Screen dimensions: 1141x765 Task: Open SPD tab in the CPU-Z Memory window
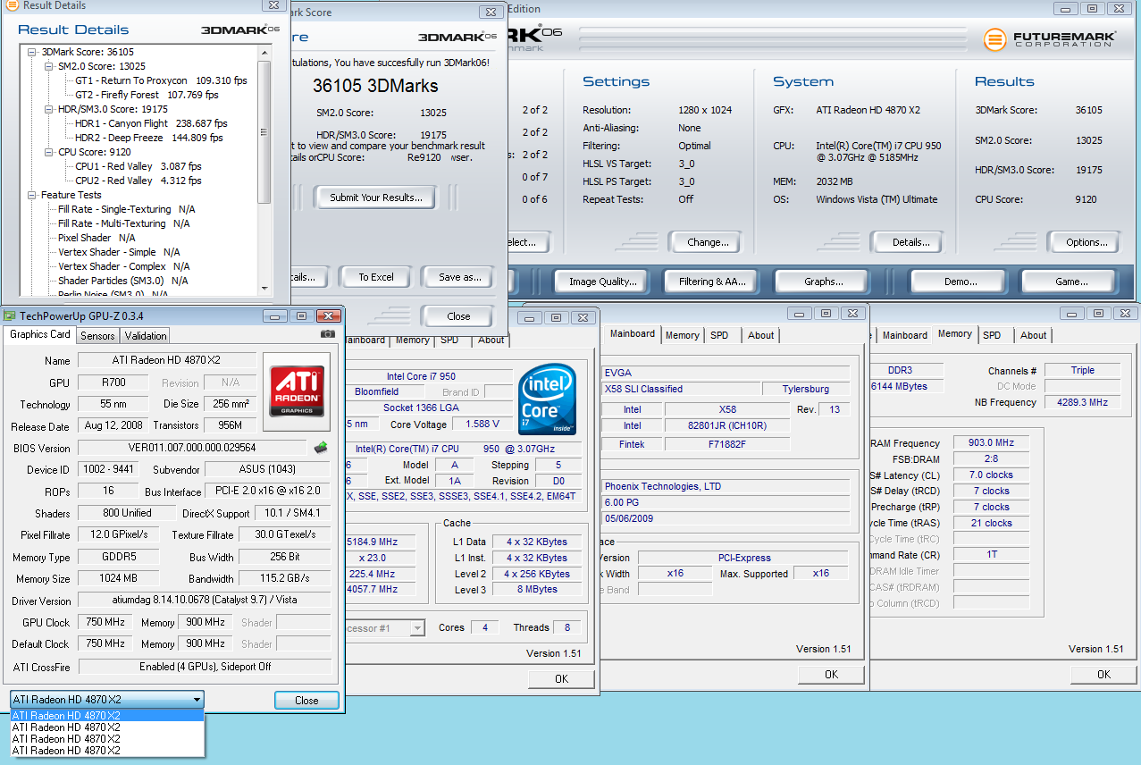point(993,335)
